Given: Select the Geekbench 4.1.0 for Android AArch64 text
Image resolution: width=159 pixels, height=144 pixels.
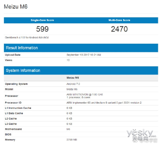Looking at the screenshot, I should pyautogui.click(x=27, y=38).
